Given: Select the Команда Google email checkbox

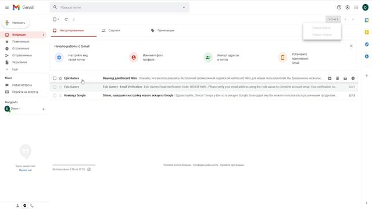Looking at the screenshot, I should click(55, 95).
